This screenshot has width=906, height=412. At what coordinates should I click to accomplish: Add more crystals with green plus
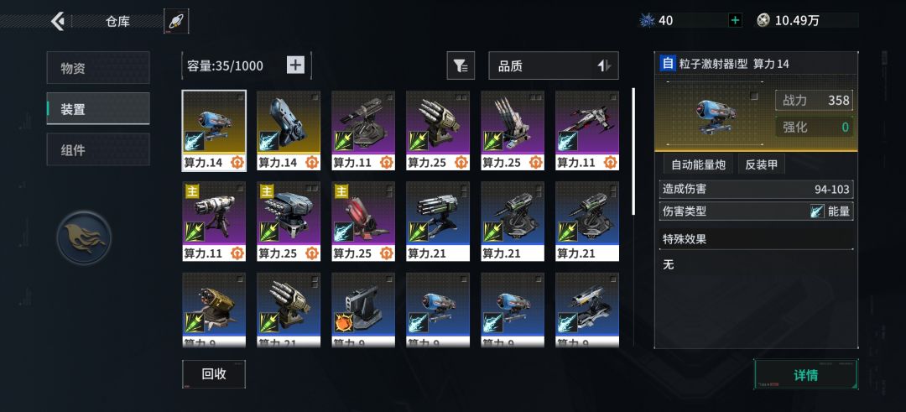[x=735, y=21]
